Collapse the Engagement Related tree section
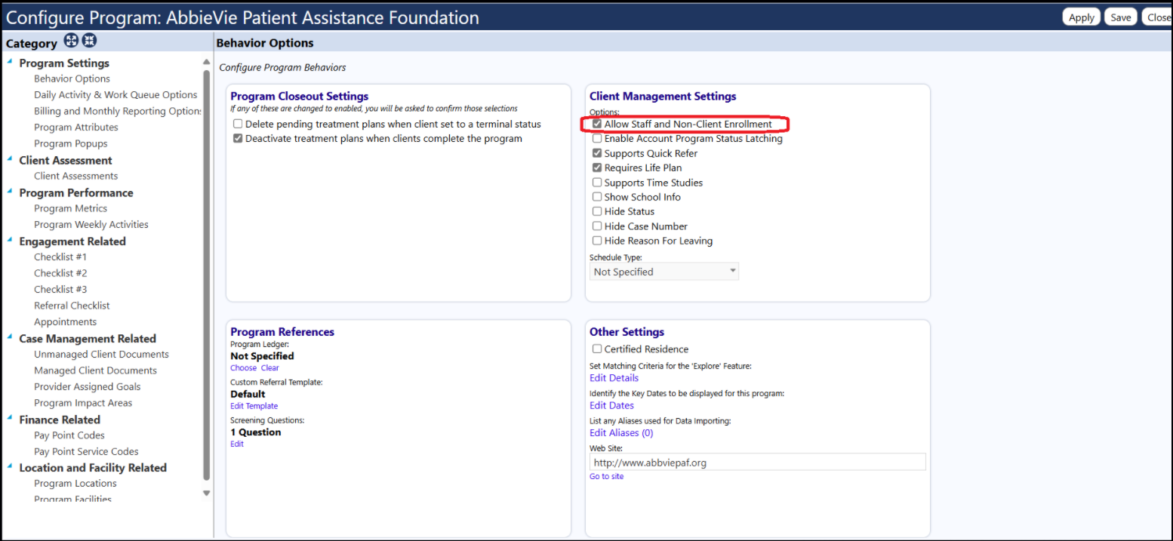The width and height of the screenshot is (1173, 541). pos(10,240)
